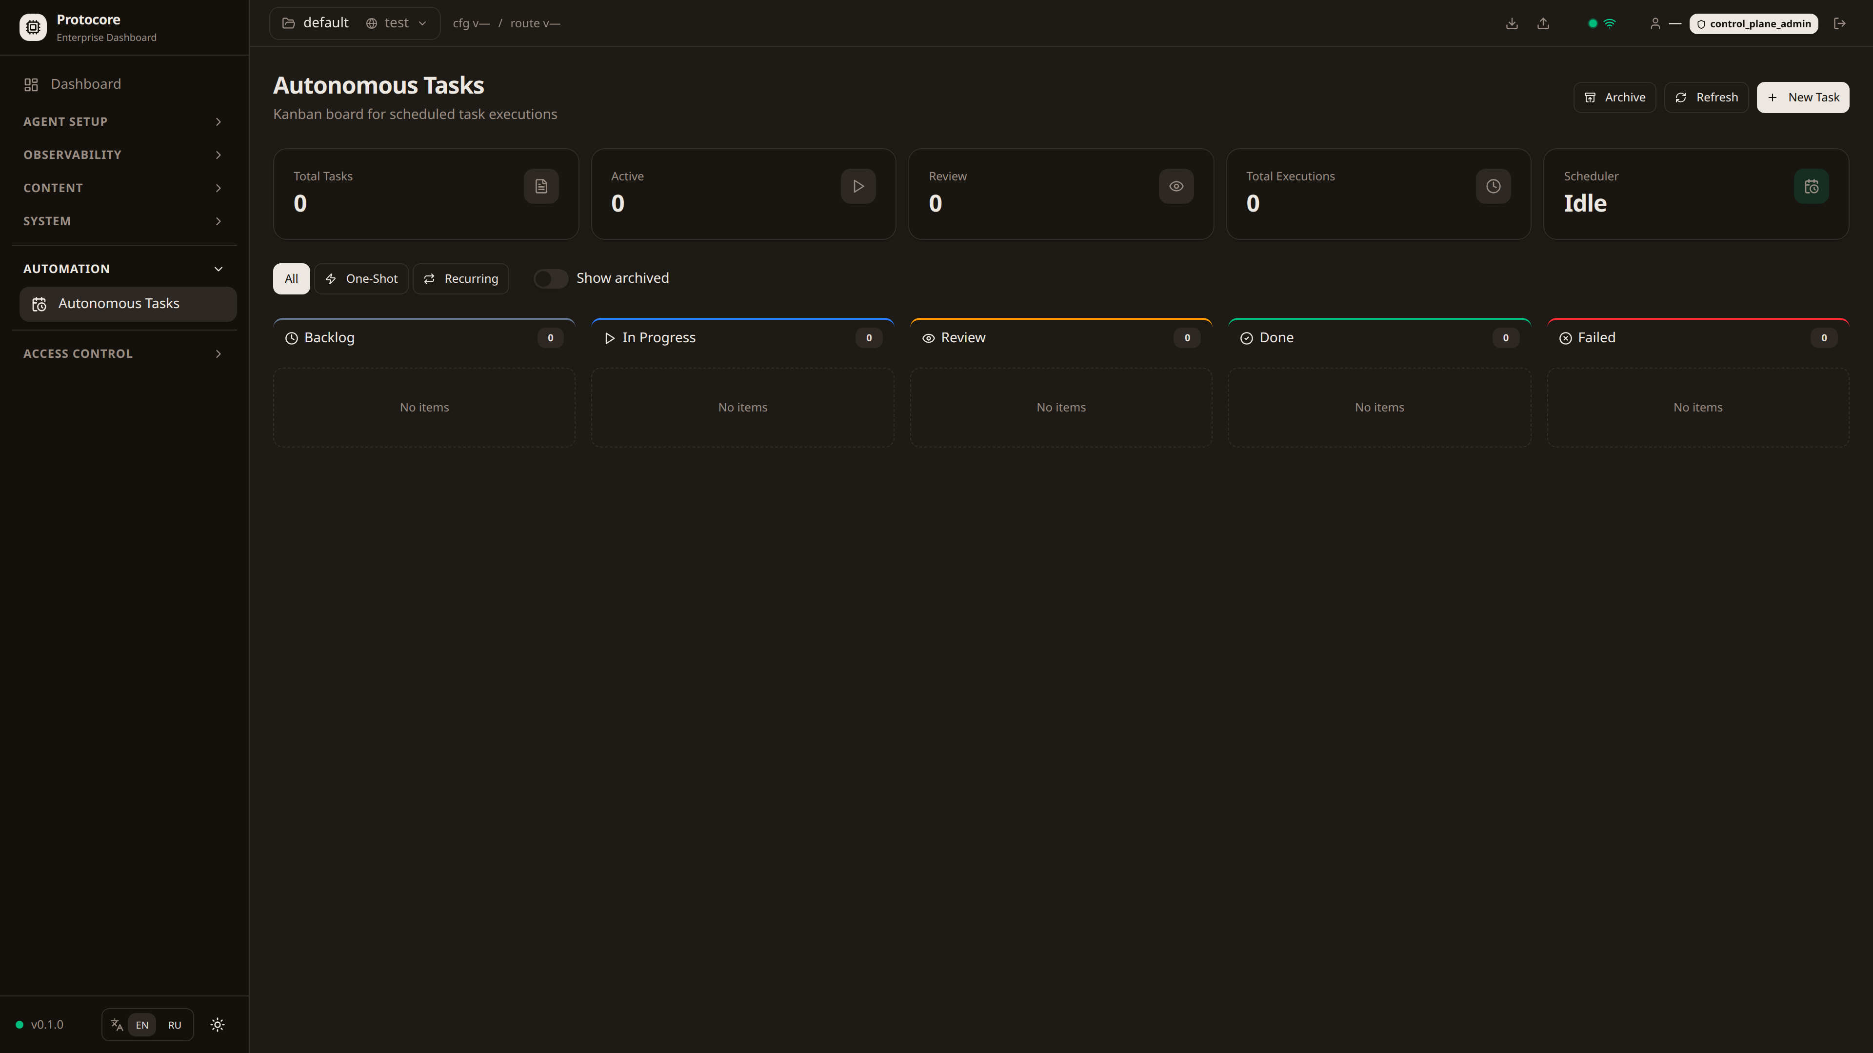Expand the Agent Setup section

122,121
